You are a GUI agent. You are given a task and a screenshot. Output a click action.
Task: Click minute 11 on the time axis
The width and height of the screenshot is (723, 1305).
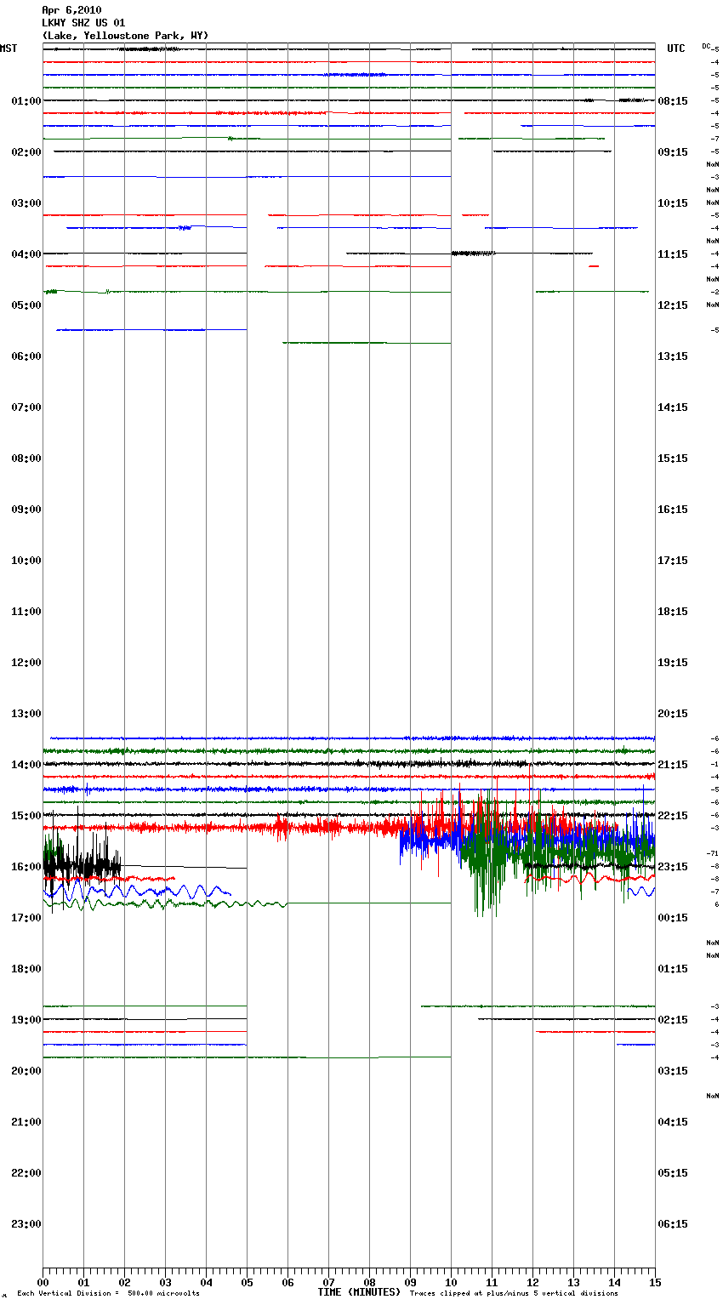pos(492,1283)
